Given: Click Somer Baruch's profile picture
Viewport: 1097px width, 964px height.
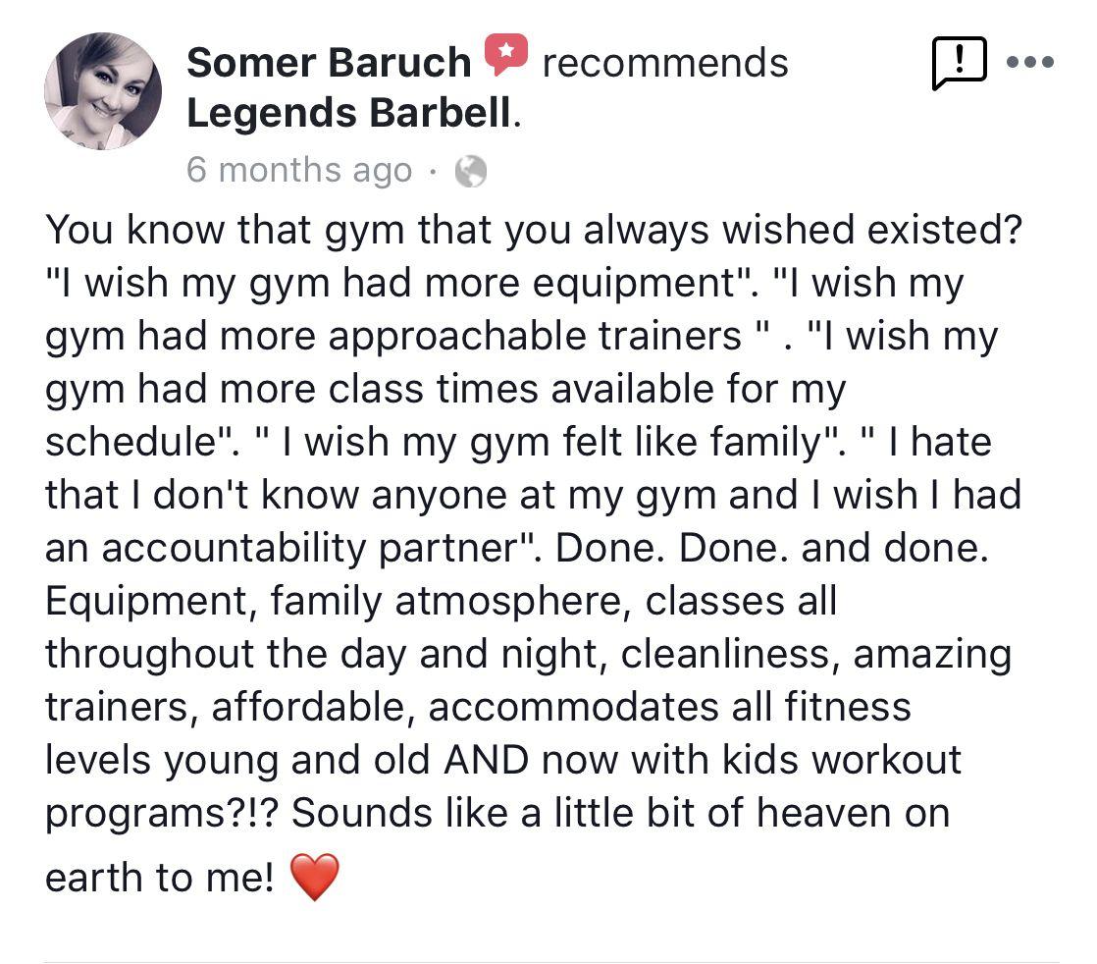Looking at the screenshot, I should pos(101,90).
